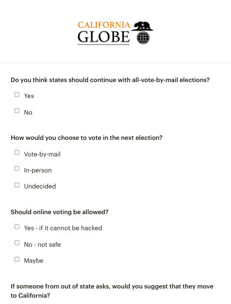Click the orange CALIFORNIA text in the logo
The height and width of the screenshot is (304, 231).
coord(104,25)
